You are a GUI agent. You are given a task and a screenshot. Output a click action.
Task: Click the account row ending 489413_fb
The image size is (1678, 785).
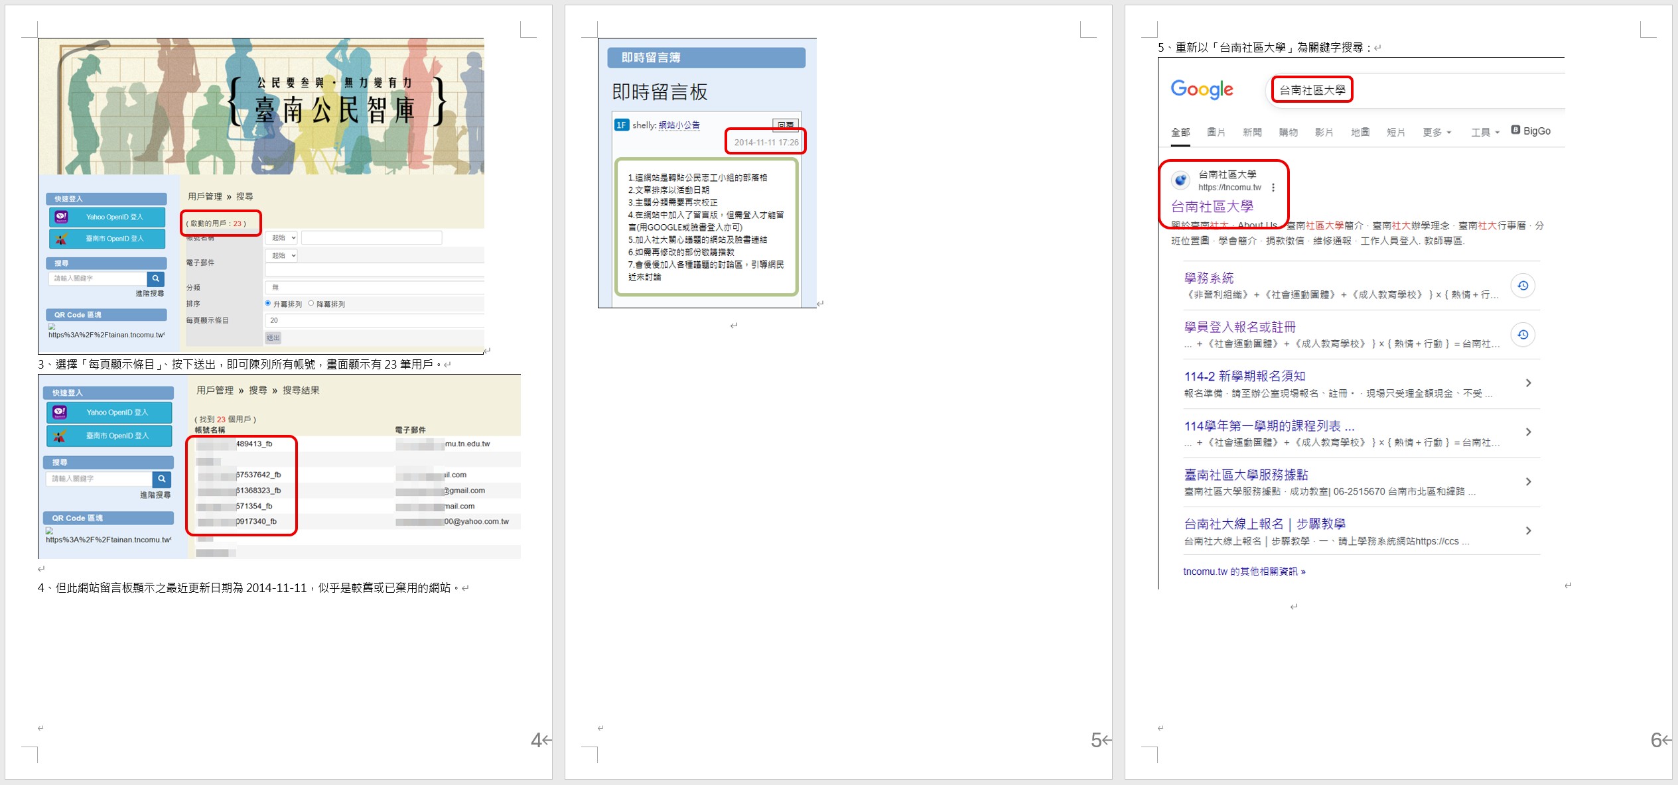(x=235, y=444)
